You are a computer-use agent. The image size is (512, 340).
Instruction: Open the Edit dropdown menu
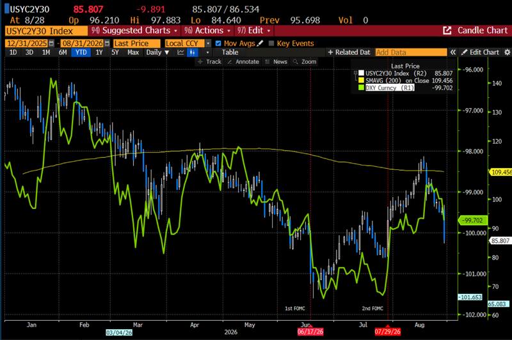coord(254,31)
